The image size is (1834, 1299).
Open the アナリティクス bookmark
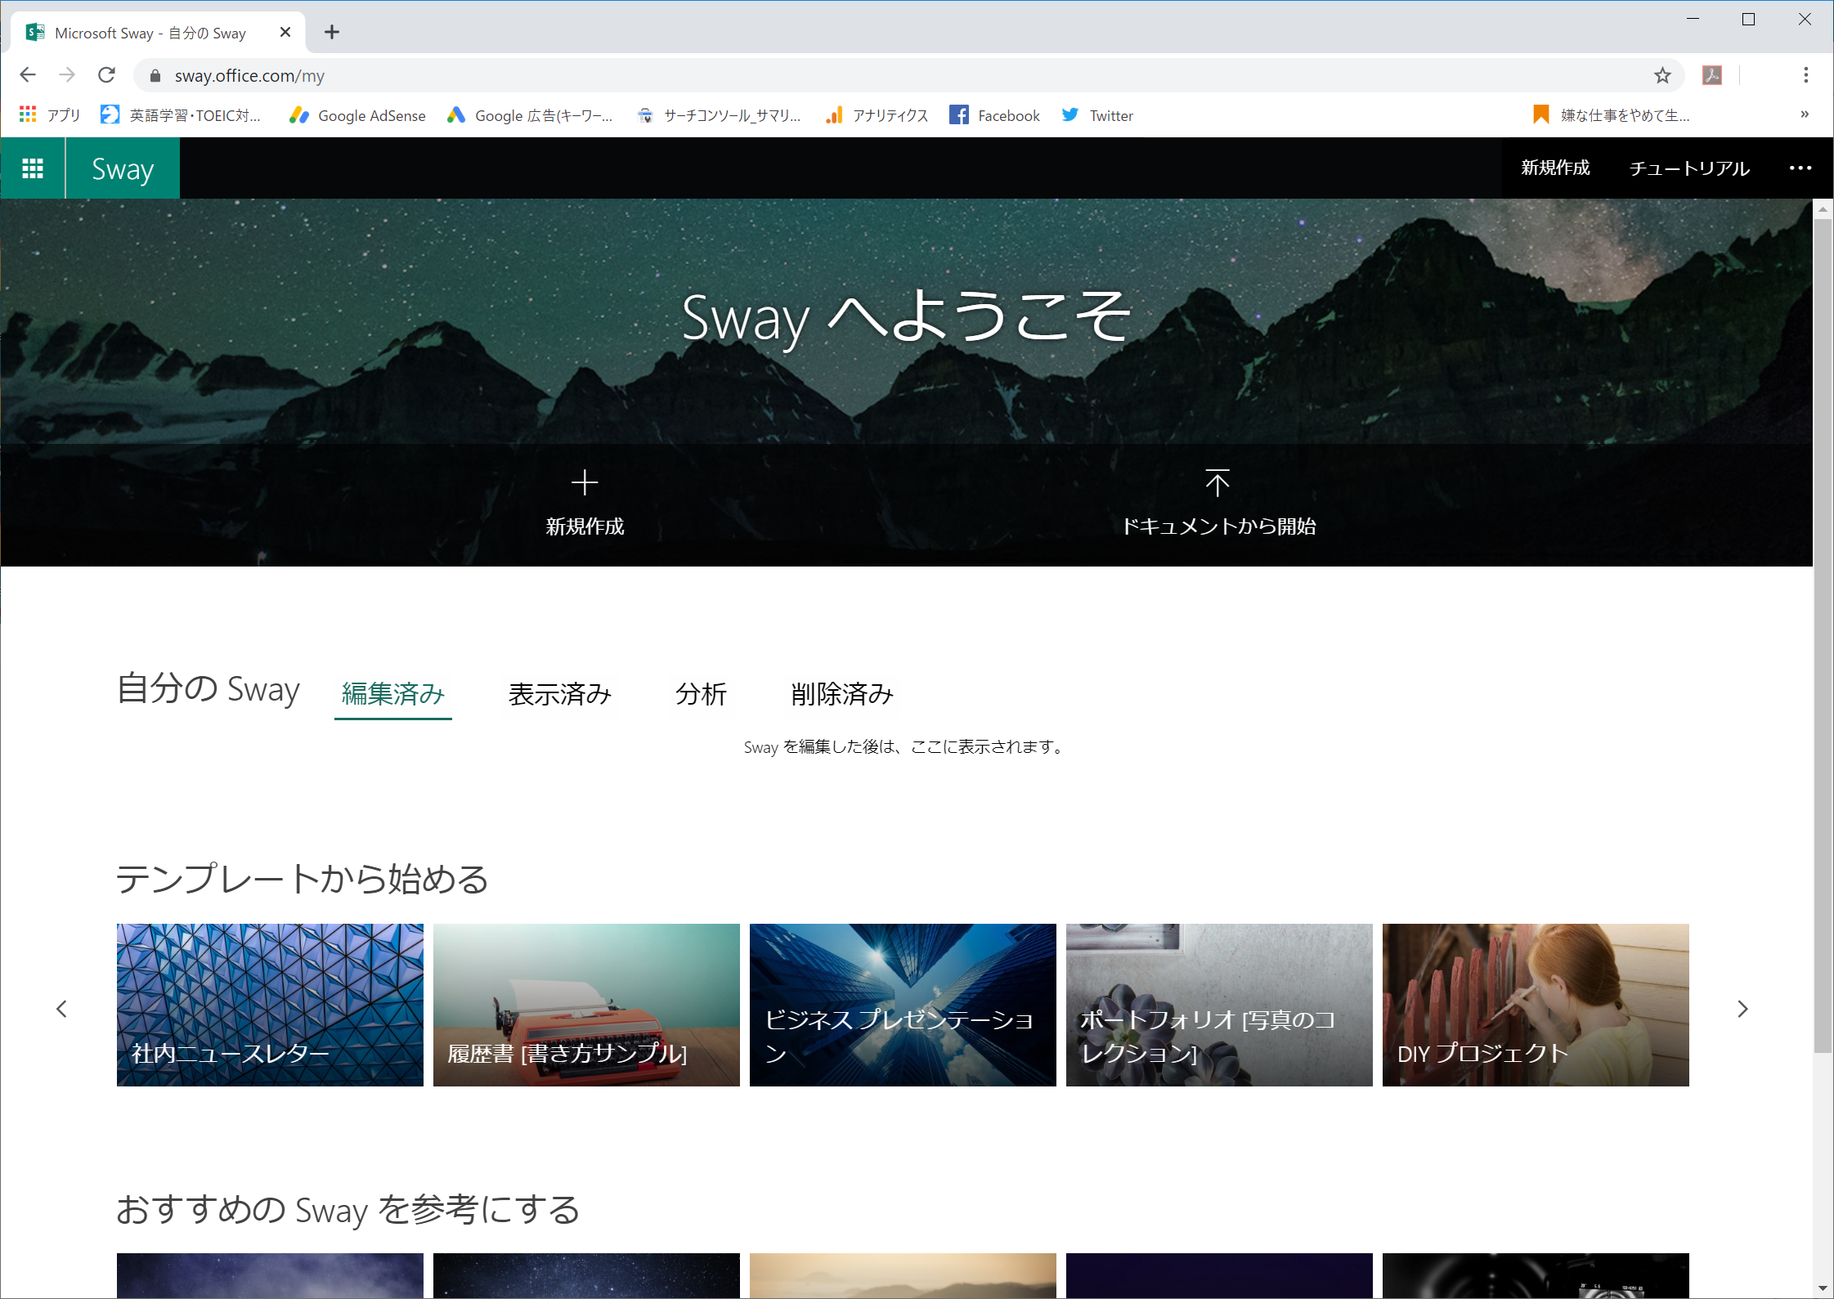(877, 115)
